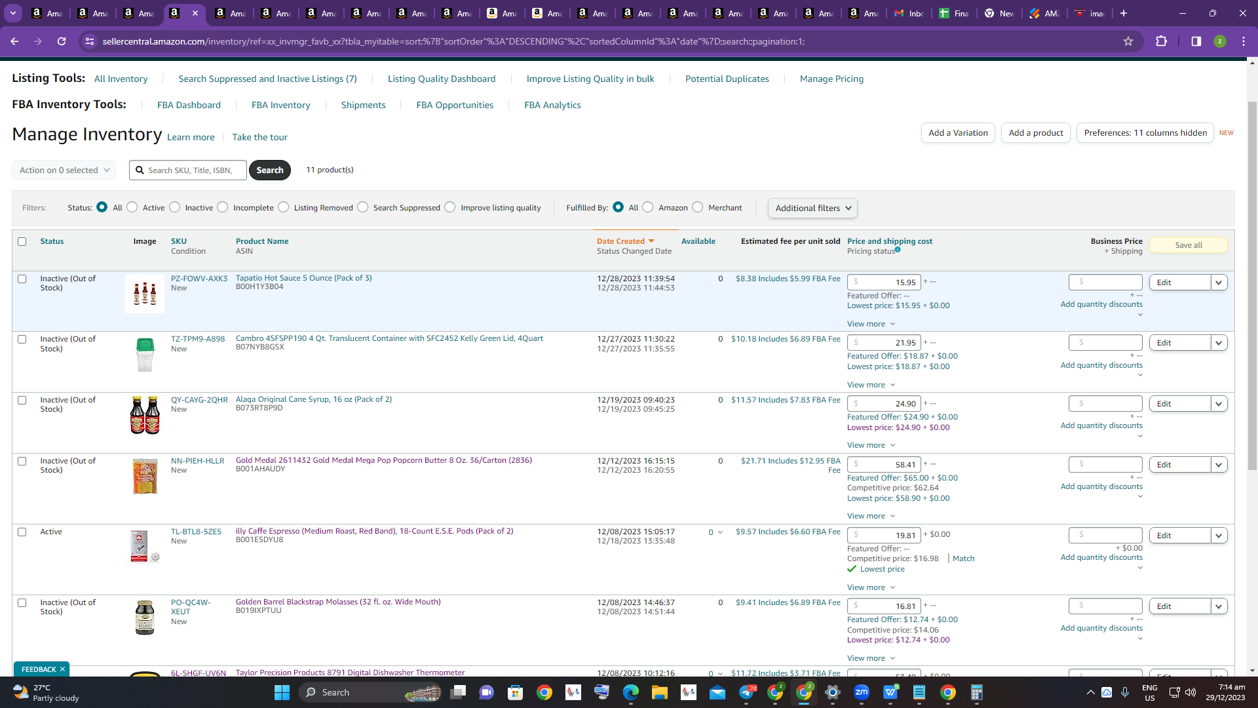Switch to the green Fina spreadsheet tab
Image resolution: width=1258 pixels, height=708 pixels.
point(955,13)
